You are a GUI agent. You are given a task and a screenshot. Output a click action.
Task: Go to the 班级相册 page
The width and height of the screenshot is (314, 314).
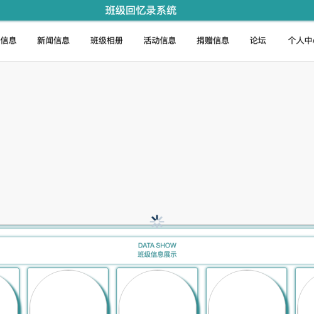106,40
